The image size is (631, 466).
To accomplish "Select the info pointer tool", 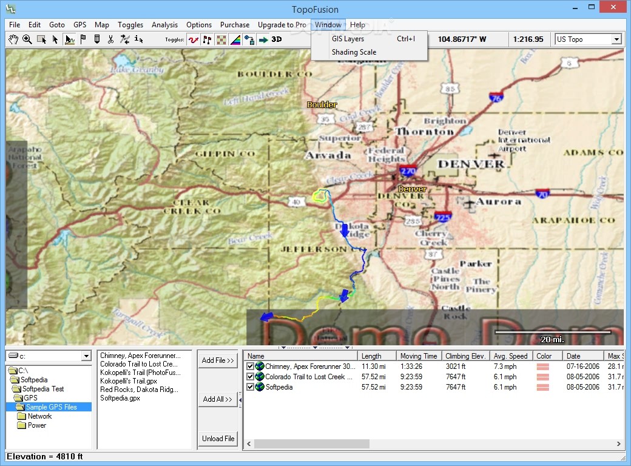I will pyautogui.click(x=139, y=39).
